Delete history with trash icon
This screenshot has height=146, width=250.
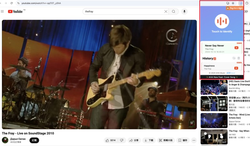click(239, 58)
